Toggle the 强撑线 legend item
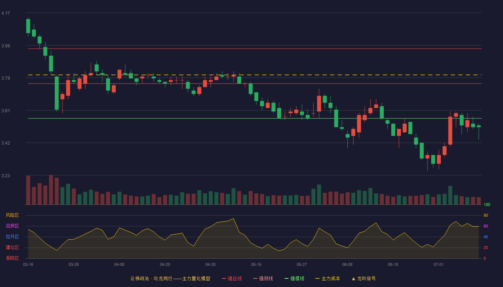 pos(294,278)
